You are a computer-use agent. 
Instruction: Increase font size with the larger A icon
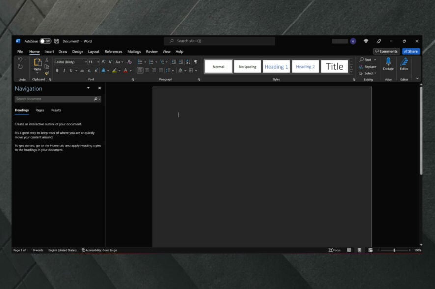click(103, 62)
